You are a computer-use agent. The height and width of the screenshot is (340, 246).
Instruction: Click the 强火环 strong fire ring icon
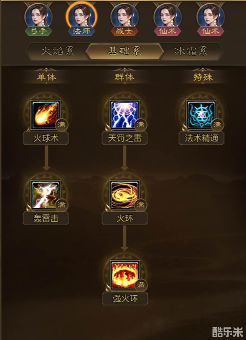[x=125, y=275]
